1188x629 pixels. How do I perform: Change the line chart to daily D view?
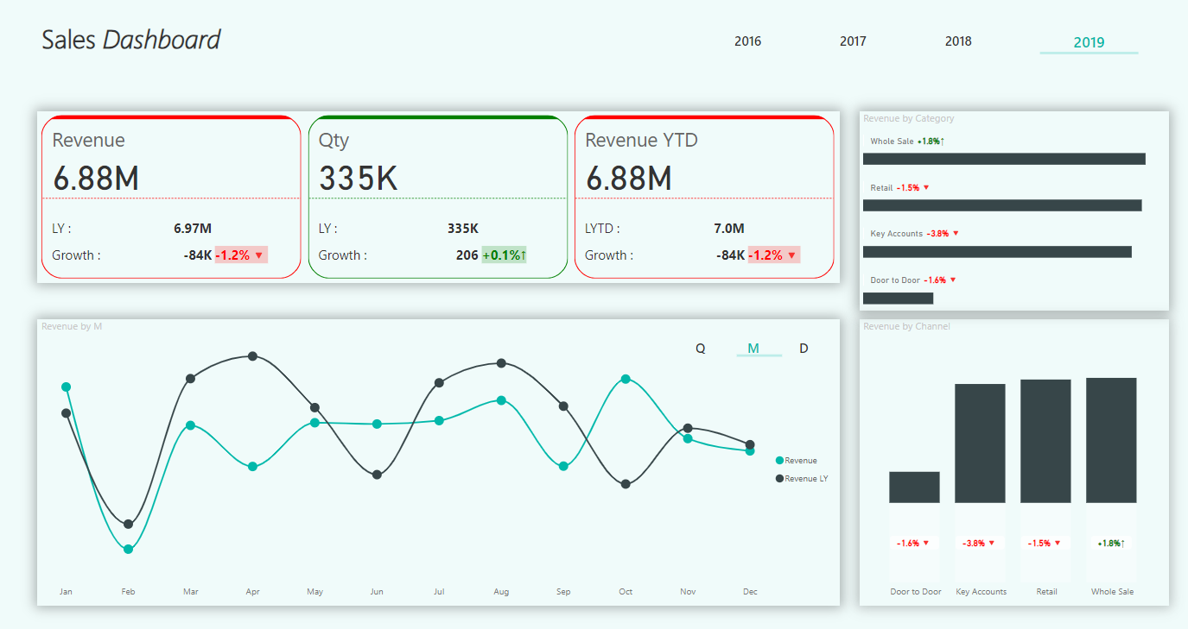[804, 349]
